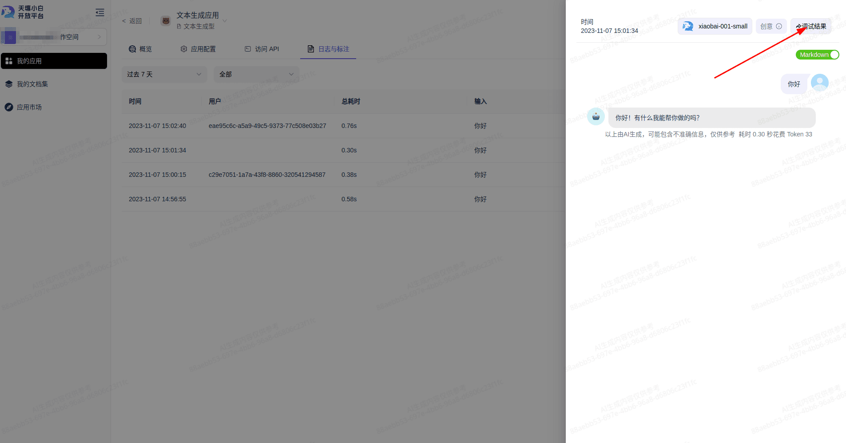
Task: Click the 你好 user message bubble
Action: [x=794, y=84]
